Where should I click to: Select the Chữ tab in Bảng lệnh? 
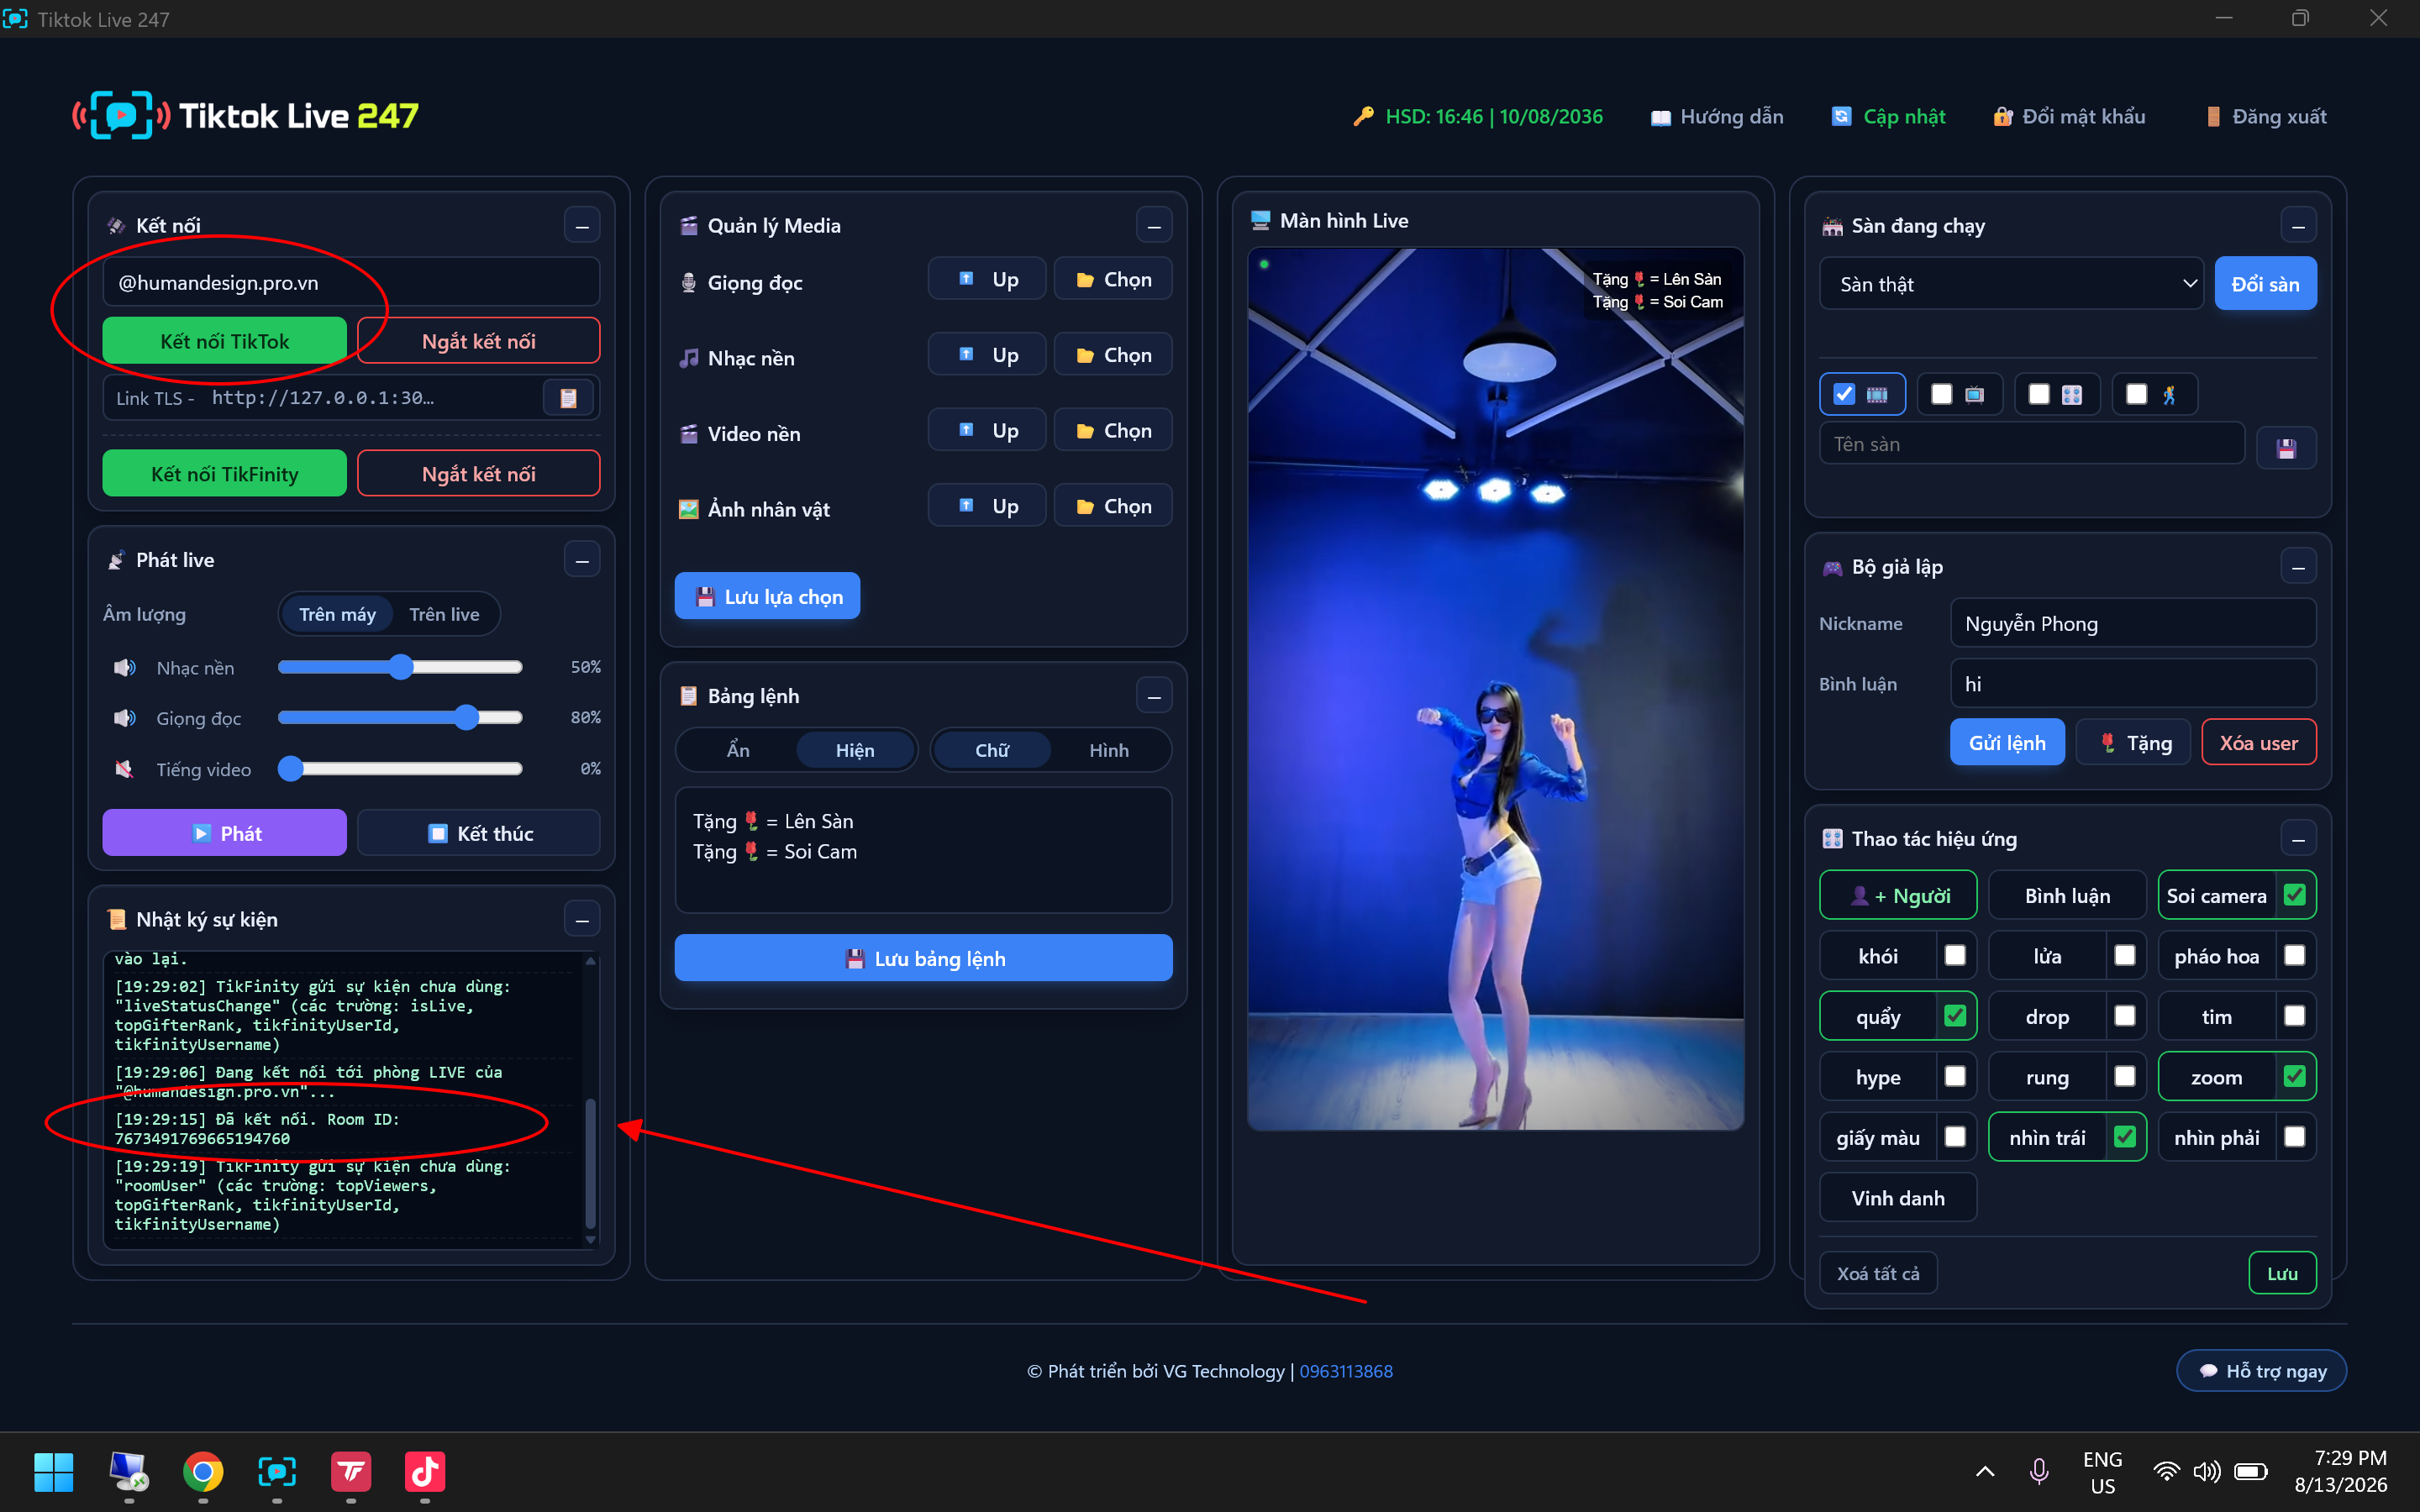[992, 750]
